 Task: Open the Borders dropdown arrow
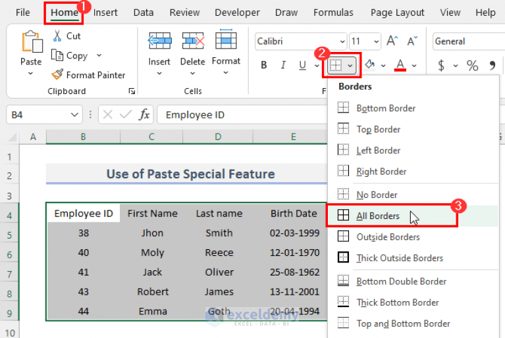point(350,66)
